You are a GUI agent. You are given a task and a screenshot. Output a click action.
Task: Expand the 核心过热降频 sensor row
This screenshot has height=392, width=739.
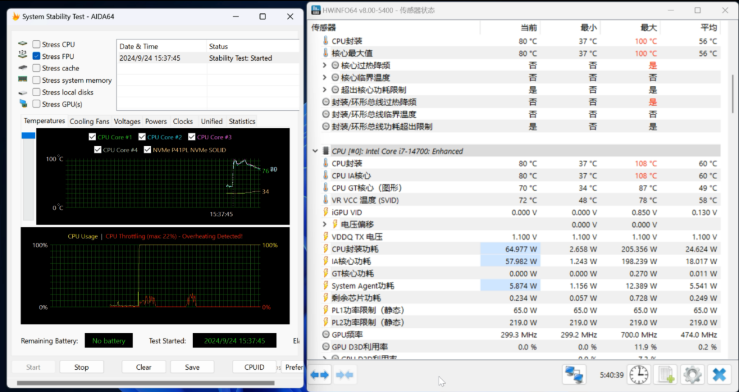click(x=324, y=65)
